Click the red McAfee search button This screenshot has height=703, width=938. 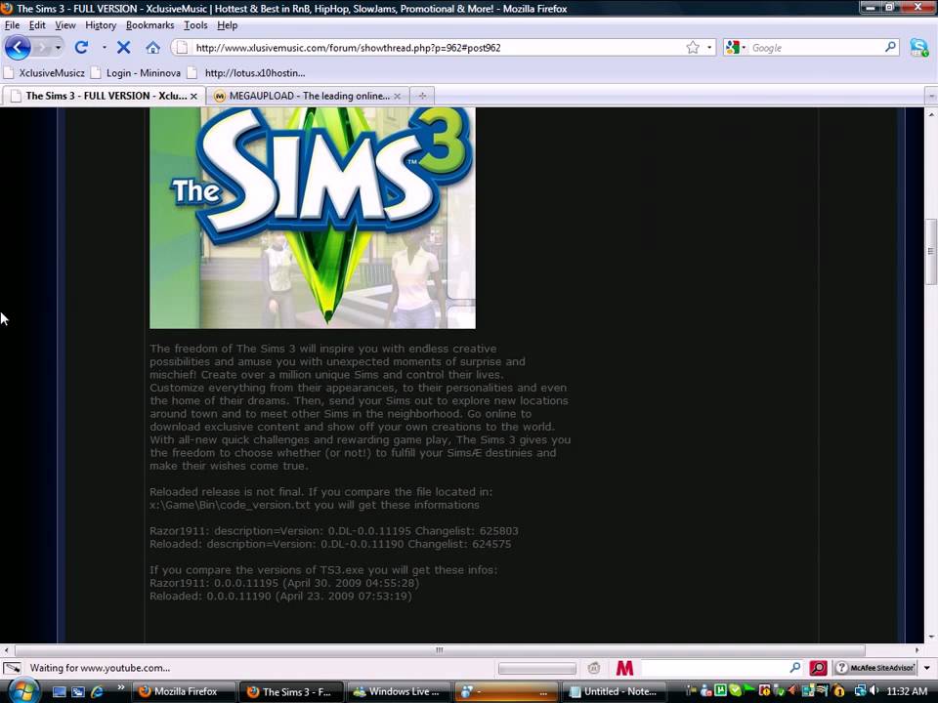[x=818, y=668]
